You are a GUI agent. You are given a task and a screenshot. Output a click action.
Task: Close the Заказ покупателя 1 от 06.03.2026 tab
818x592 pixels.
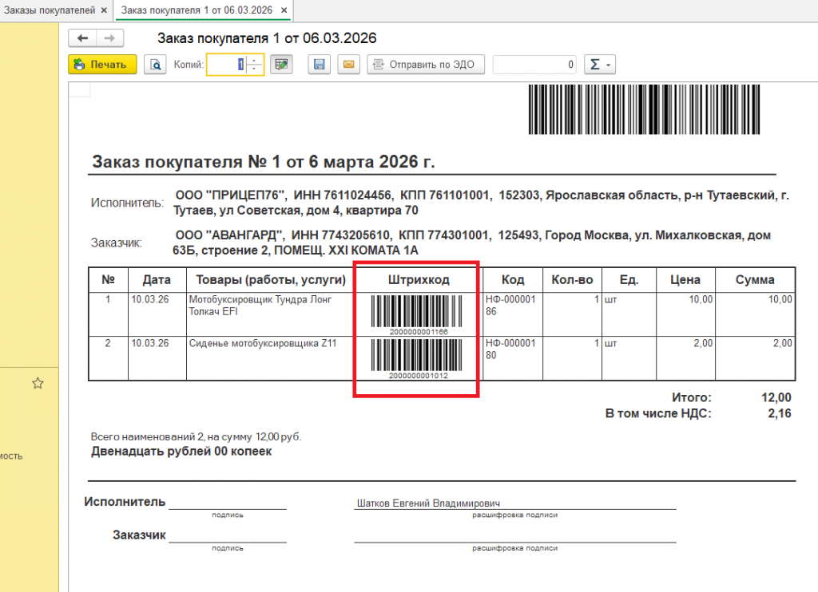(x=284, y=10)
